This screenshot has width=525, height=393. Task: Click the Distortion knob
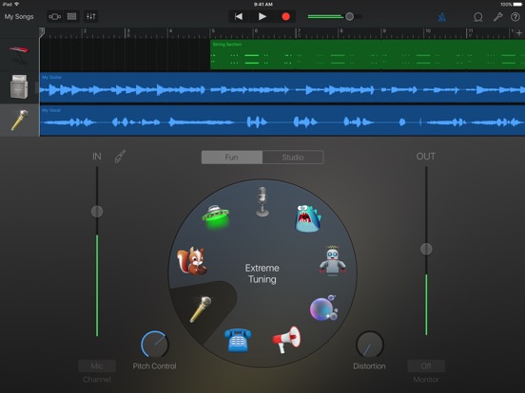click(370, 345)
